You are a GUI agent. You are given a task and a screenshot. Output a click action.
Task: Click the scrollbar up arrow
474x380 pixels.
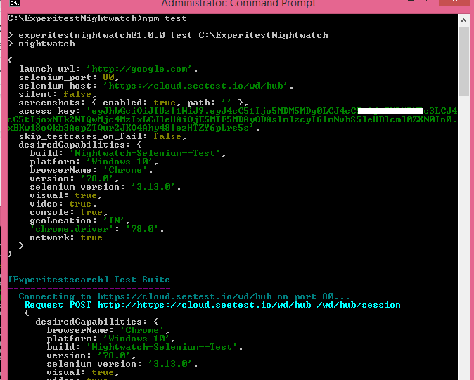pos(463,20)
